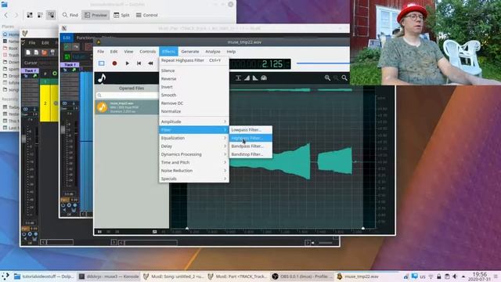Switch Dolphin to details view mode
This screenshot has height=282, width=501.
(x=51, y=15)
